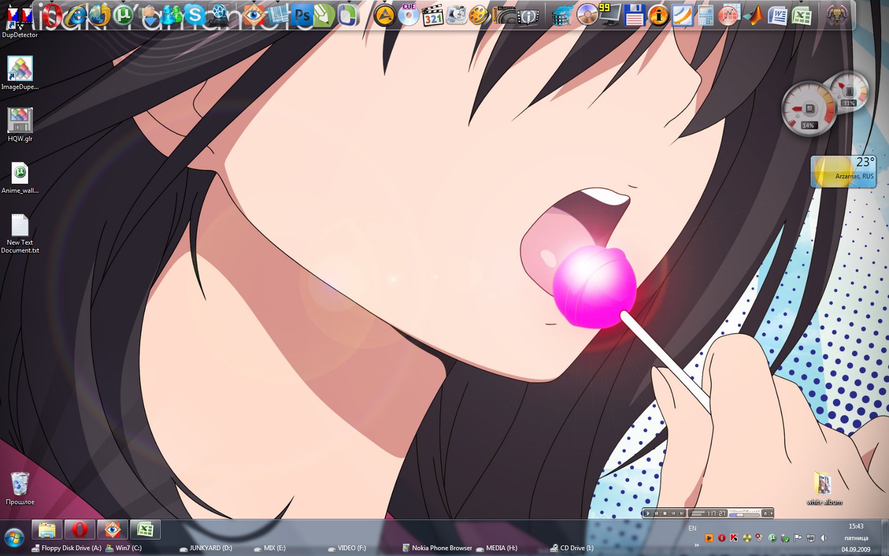Open Anime_wall torrent file on desktop
This screenshot has width=889, height=556.
click(20, 177)
